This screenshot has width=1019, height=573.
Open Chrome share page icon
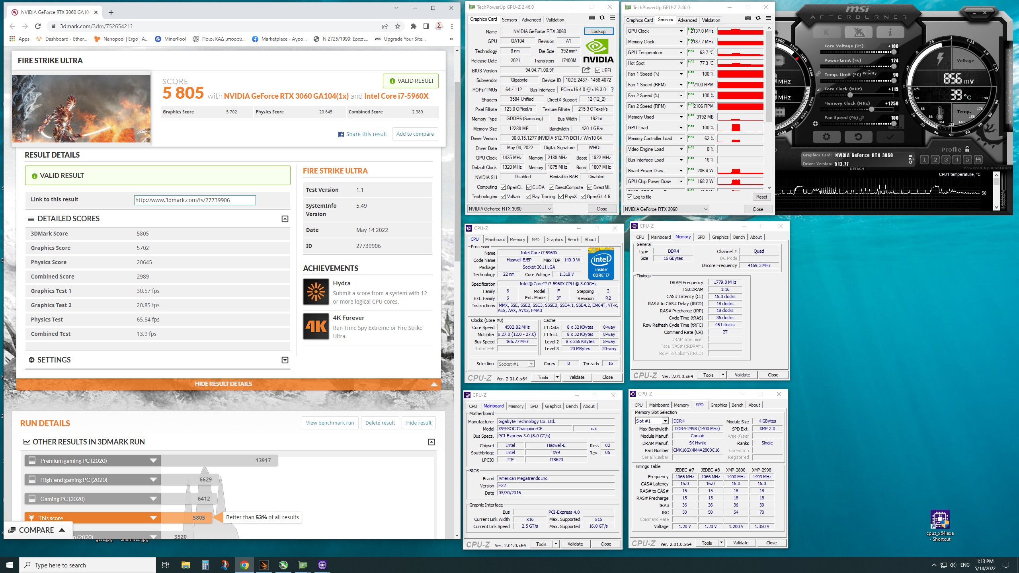(385, 26)
